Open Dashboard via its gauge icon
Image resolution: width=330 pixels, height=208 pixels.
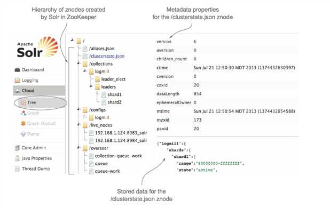pos(17,70)
